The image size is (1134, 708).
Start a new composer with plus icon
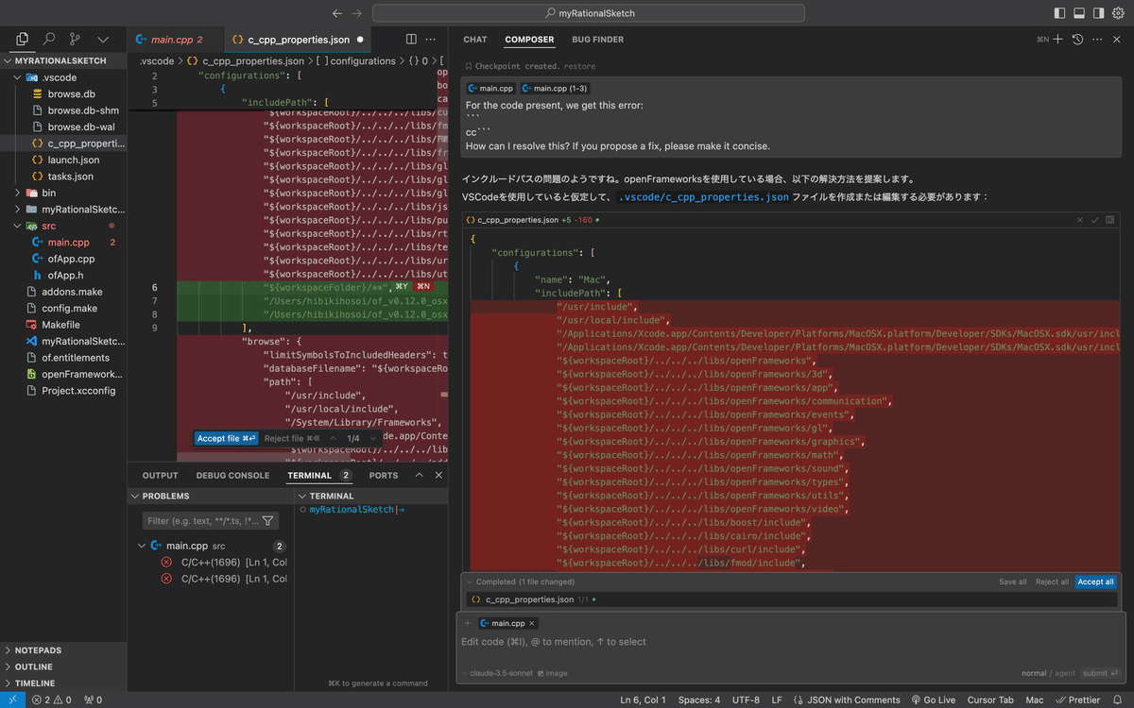pos(1058,40)
